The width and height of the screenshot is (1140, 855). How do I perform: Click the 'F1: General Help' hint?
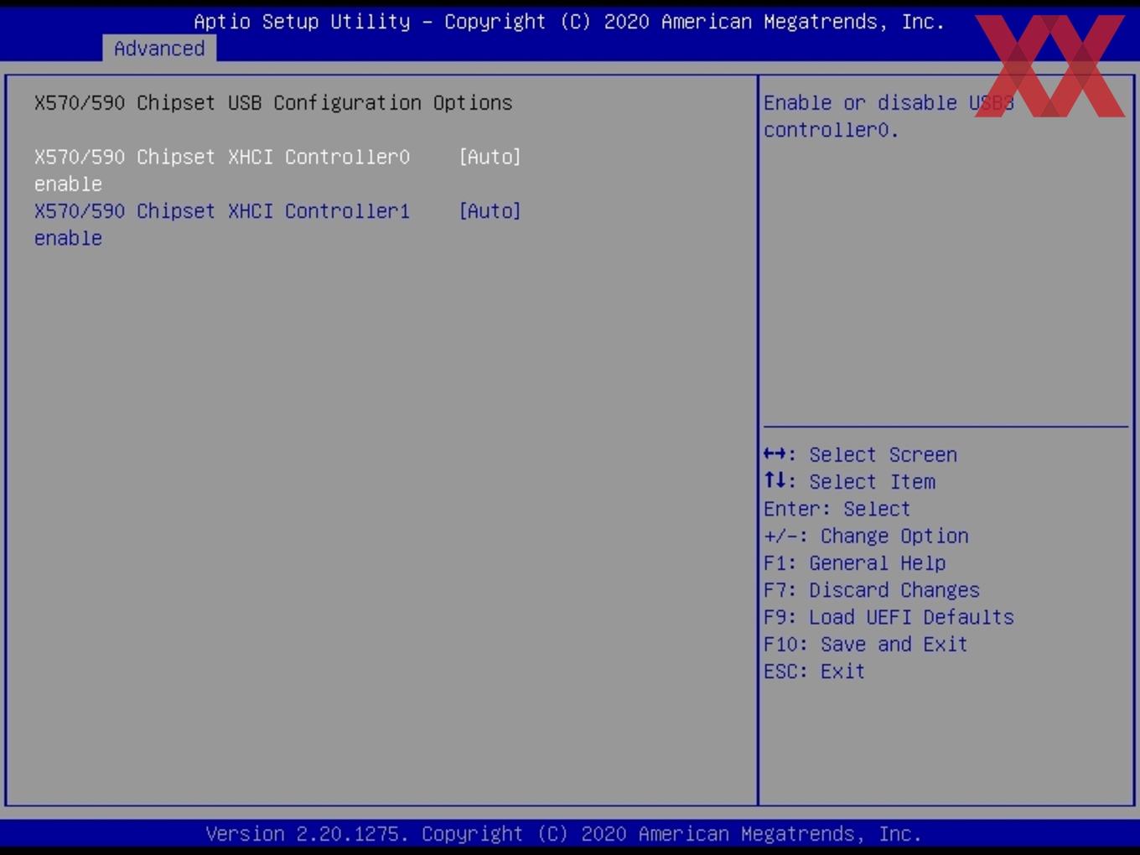click(854, 563)
